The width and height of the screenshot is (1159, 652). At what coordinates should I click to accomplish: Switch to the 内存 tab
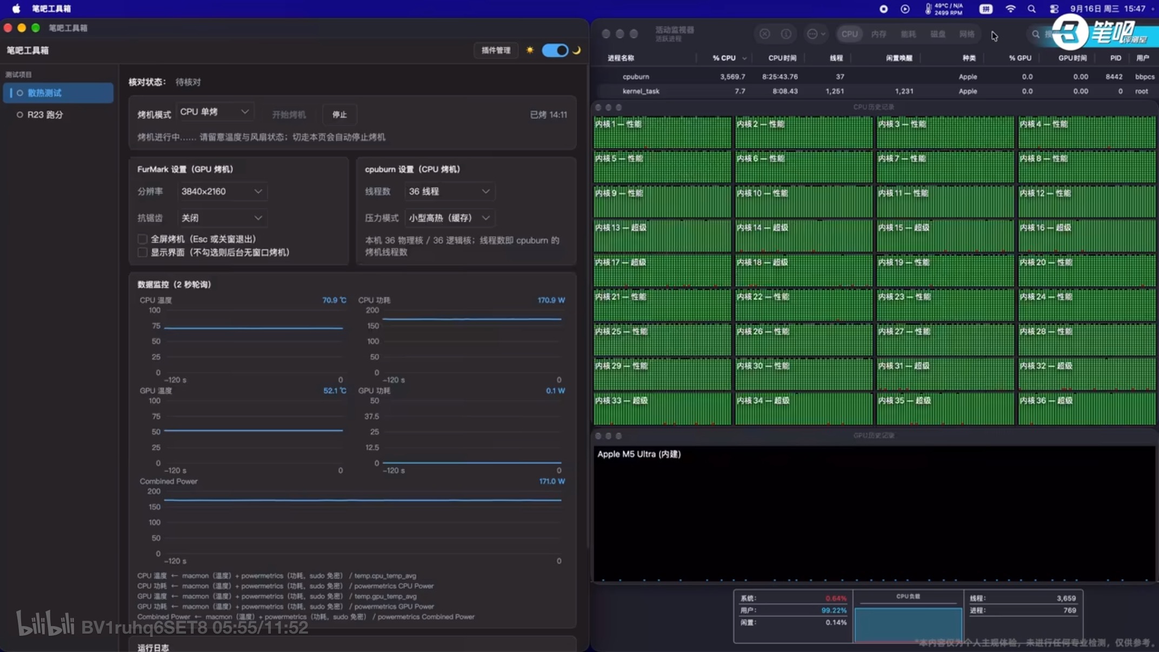878,34
